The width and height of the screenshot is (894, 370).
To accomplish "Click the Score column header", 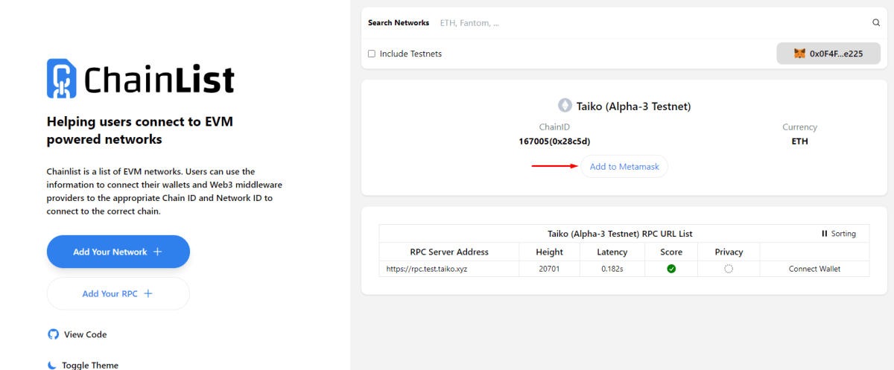I will pyautogui.click(x=671, y=252).
